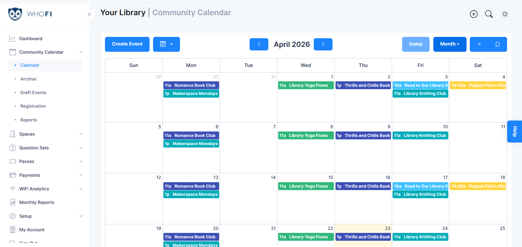The image size is (522, 247).
Task: Open Library Yoga Flows on April 1
Action: [x=306, y=85]
